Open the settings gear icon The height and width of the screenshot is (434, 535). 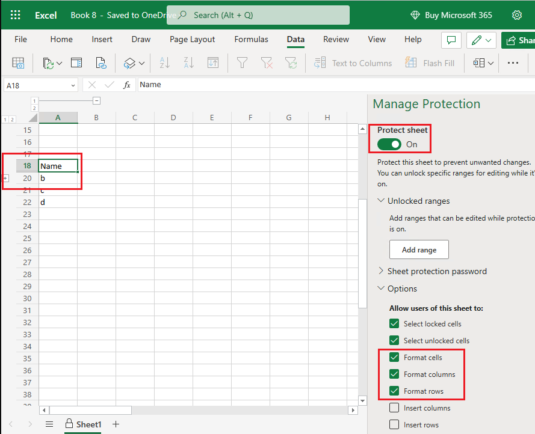pyautogui.click(x=516, y=15)
